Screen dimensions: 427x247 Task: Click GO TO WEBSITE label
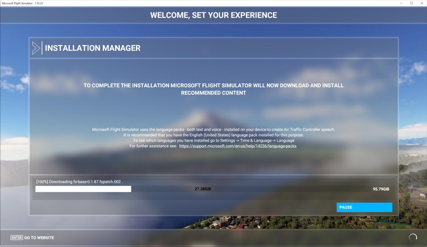click(39, 238)
